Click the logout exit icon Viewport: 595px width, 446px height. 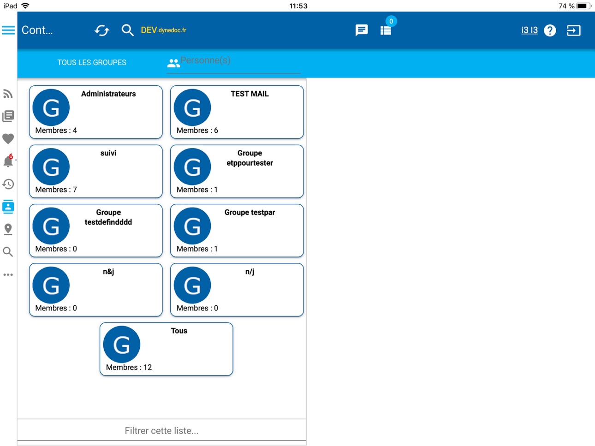click(573, 30)
